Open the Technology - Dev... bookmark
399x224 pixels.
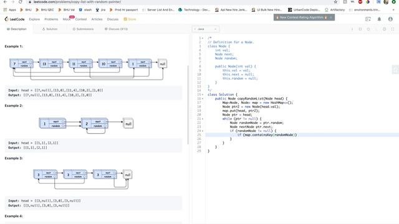point(194,10)
